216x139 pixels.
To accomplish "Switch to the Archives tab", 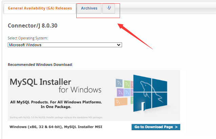I will tap(89, 8).
